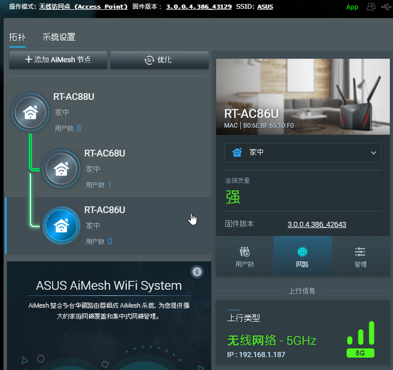Image resolution: width=393 pixels, height=370 pixels.
Task: Select the RT-AC88U router node icon
Action: click(x=31, y=112)
